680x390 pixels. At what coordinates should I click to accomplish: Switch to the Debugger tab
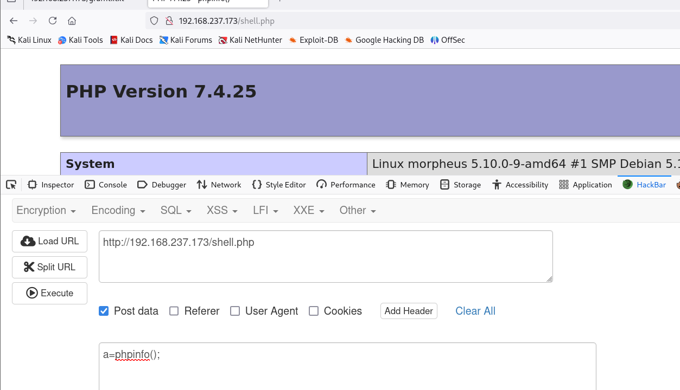coord(162,185)
